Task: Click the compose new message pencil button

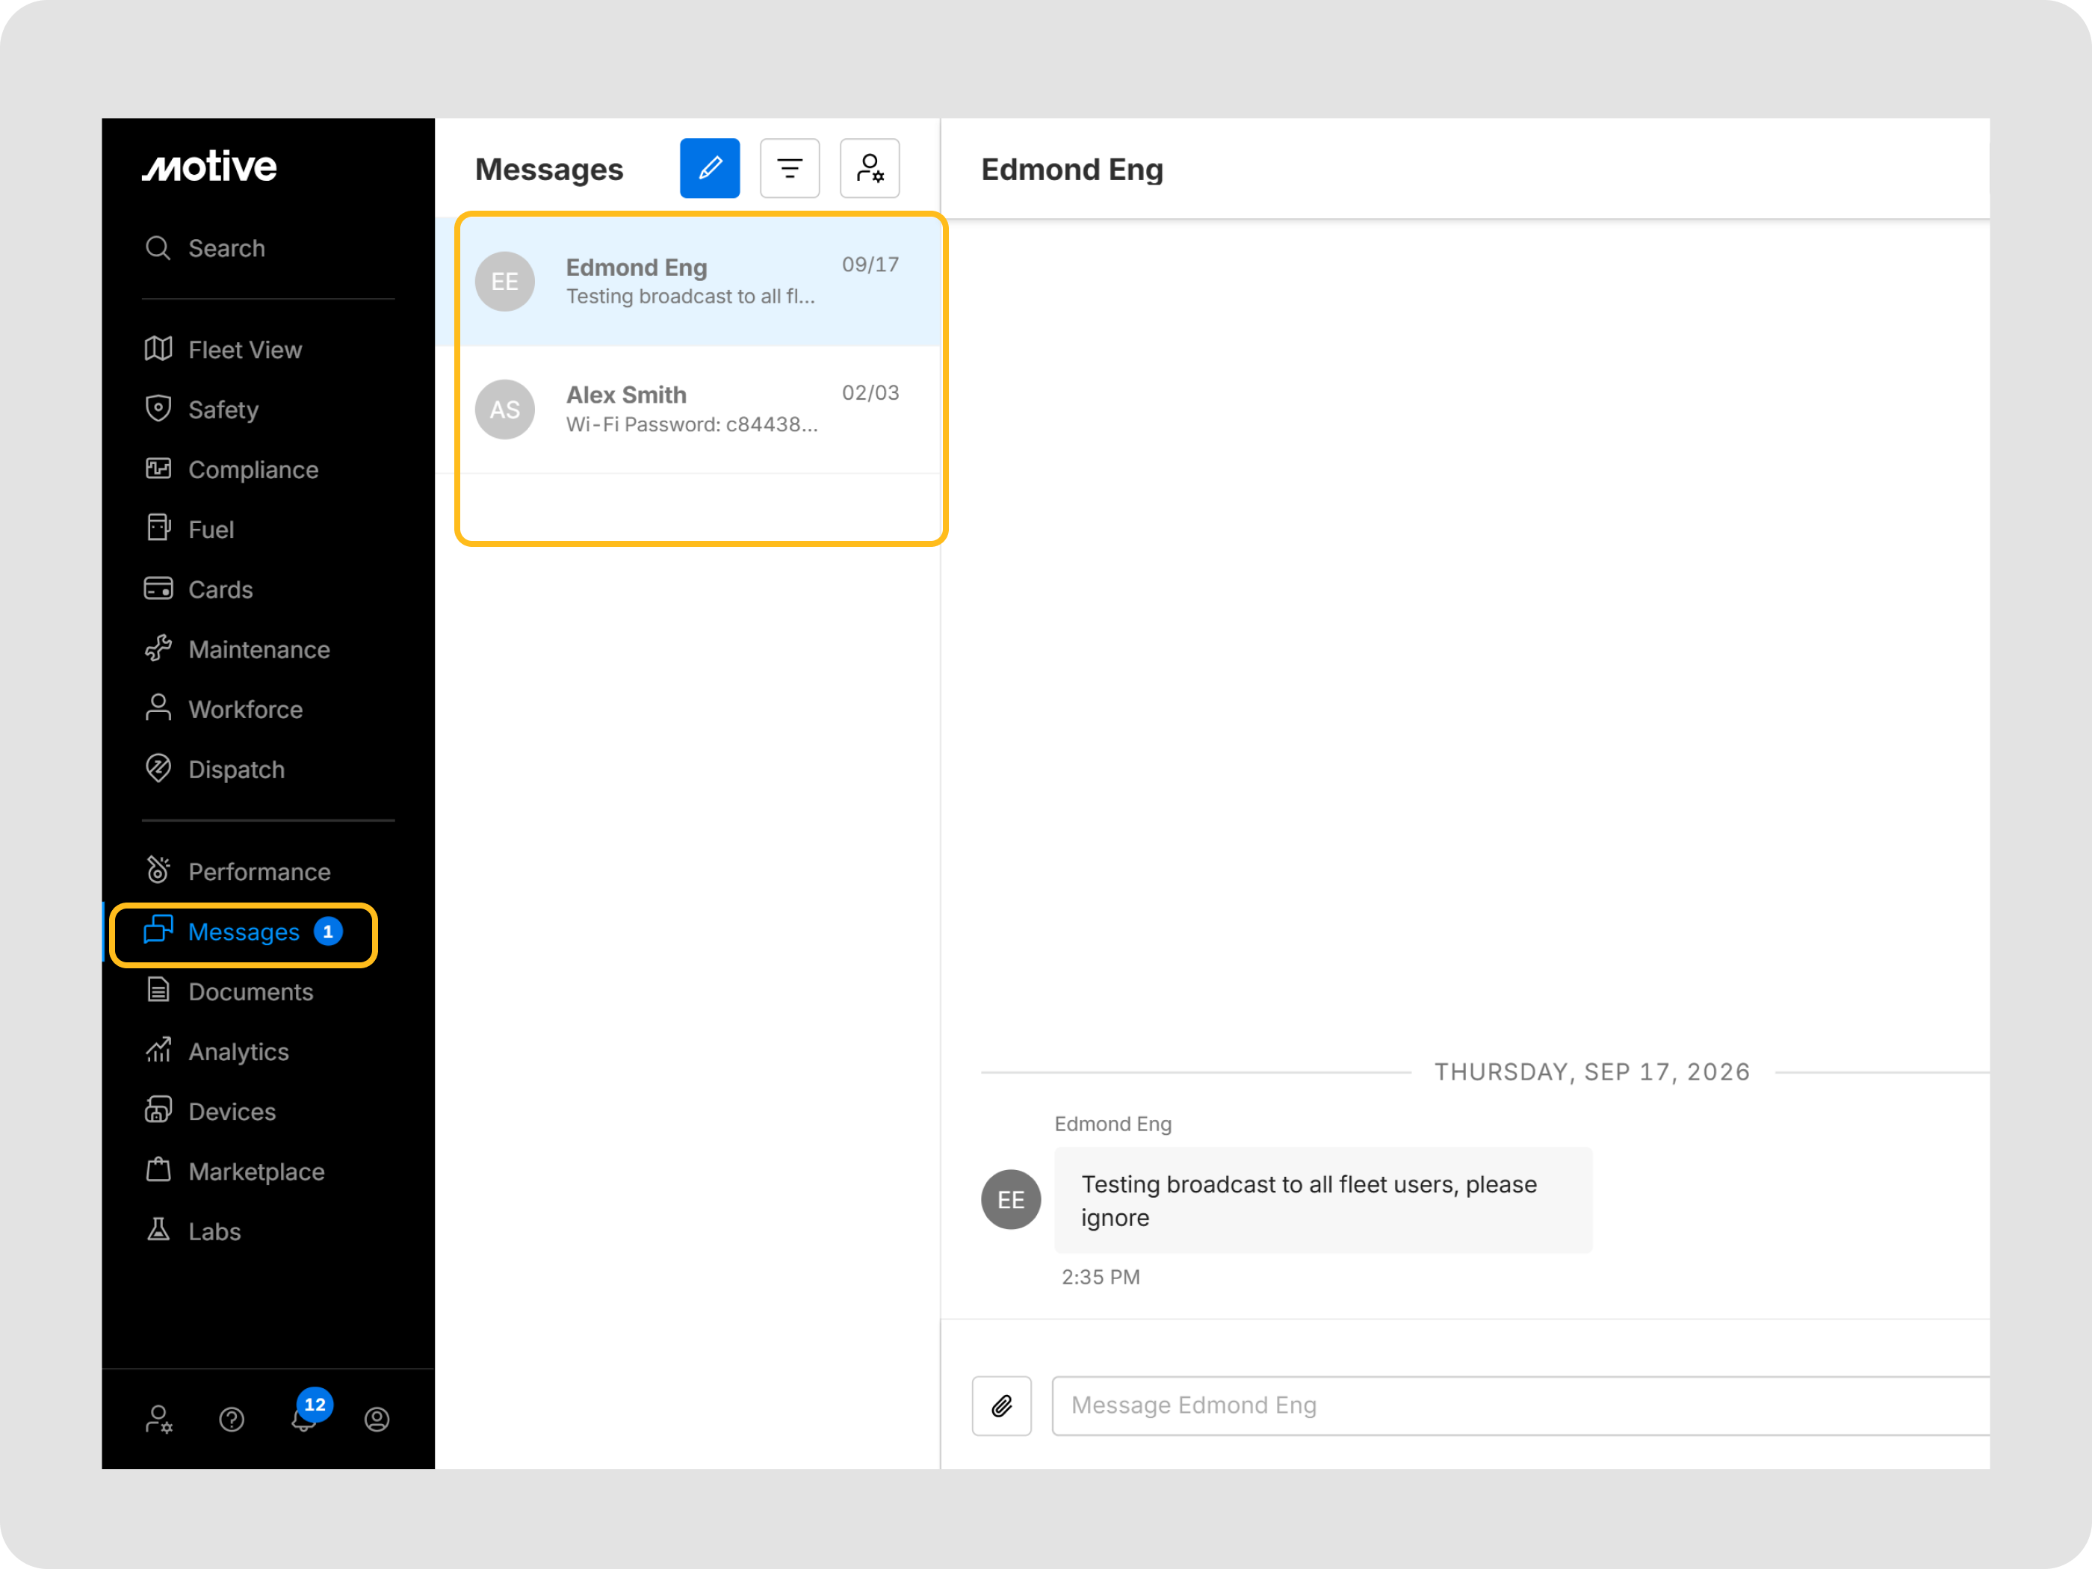Action: [709, 168]
